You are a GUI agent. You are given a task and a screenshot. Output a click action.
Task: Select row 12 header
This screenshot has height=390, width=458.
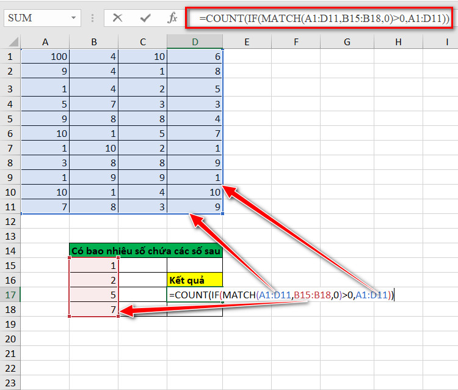[10, 222]
